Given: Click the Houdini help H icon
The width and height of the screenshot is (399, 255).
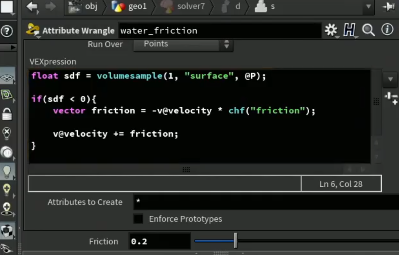Looking at the screenshot, I should pyautogui.click(x=349, y=30).
